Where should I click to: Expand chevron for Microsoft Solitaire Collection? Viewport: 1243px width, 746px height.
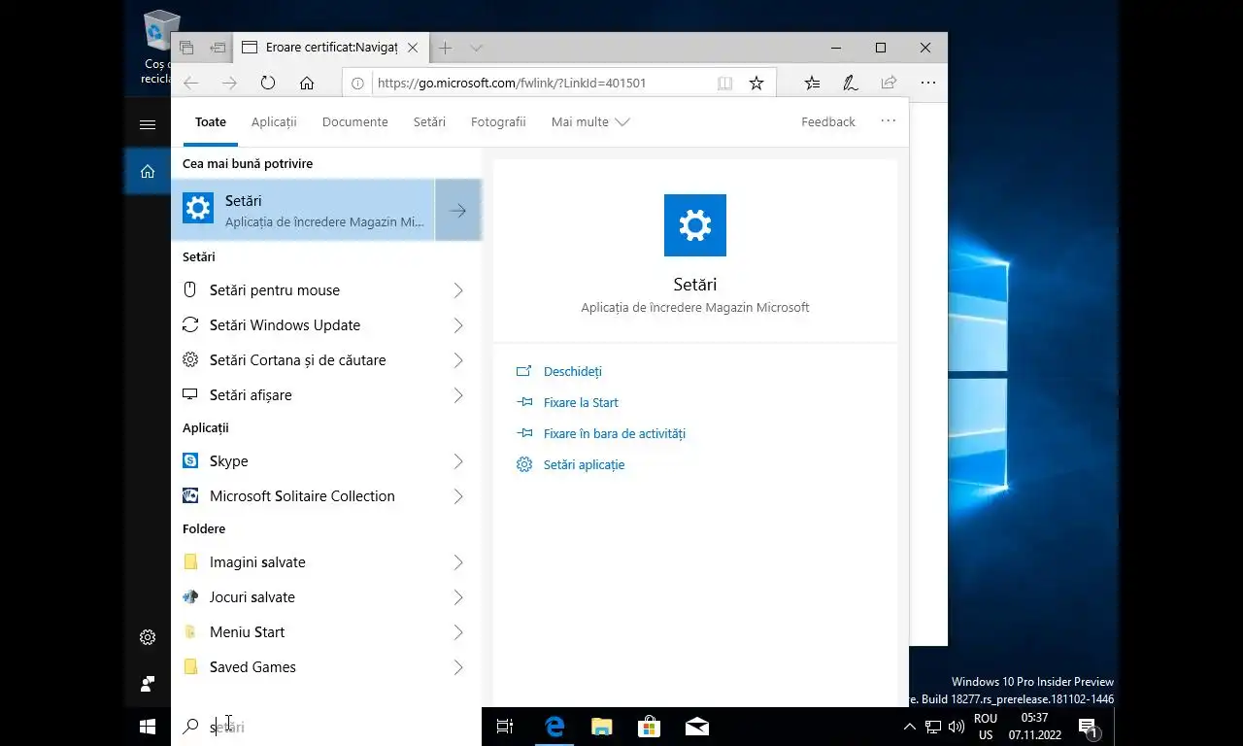click(x=458, y=496)
